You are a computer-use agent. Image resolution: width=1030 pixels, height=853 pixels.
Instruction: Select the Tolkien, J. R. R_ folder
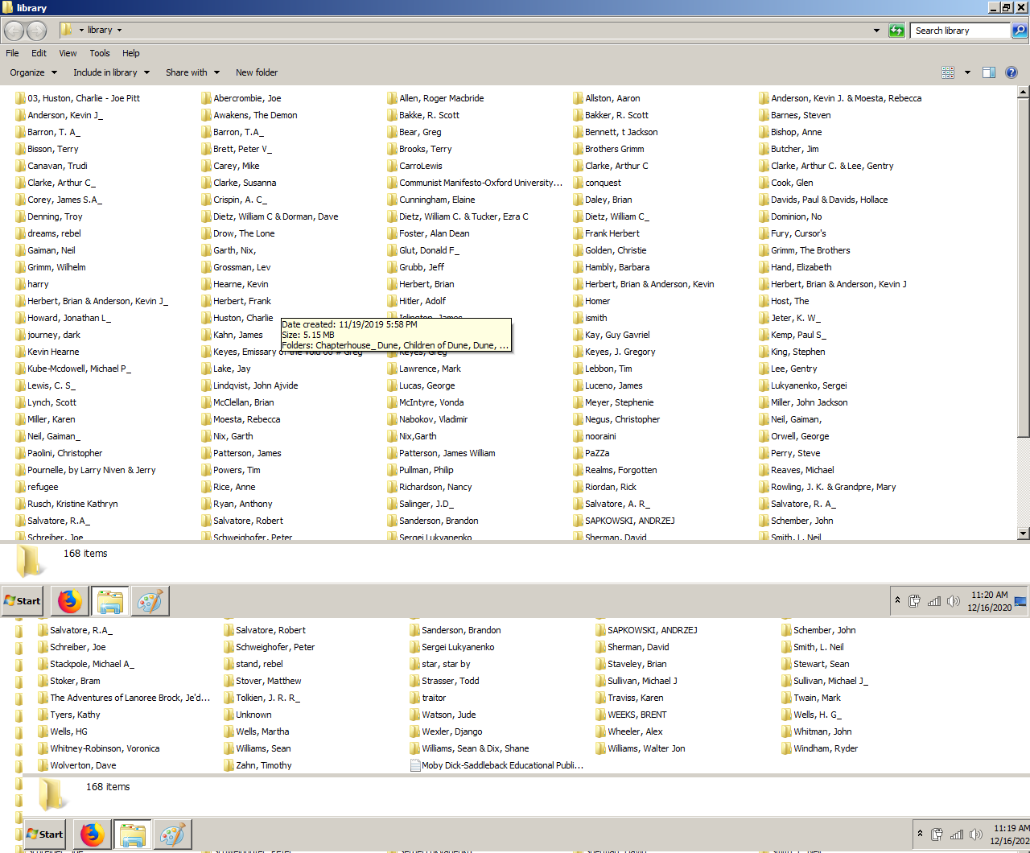[x=262, y=698]
